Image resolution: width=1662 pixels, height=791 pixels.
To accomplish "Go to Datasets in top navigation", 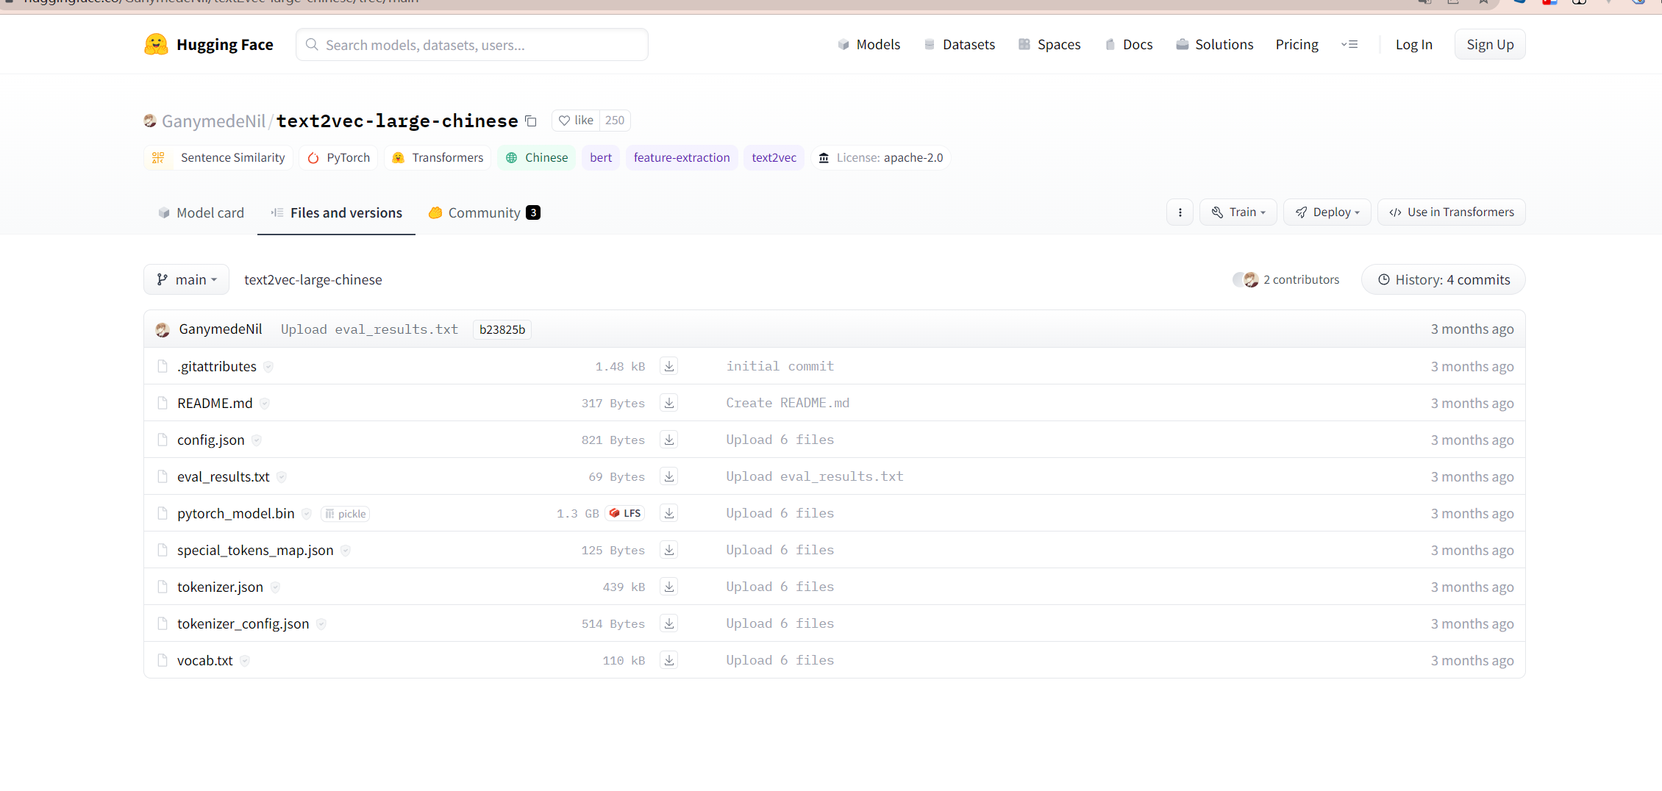I will click(959, 45).
